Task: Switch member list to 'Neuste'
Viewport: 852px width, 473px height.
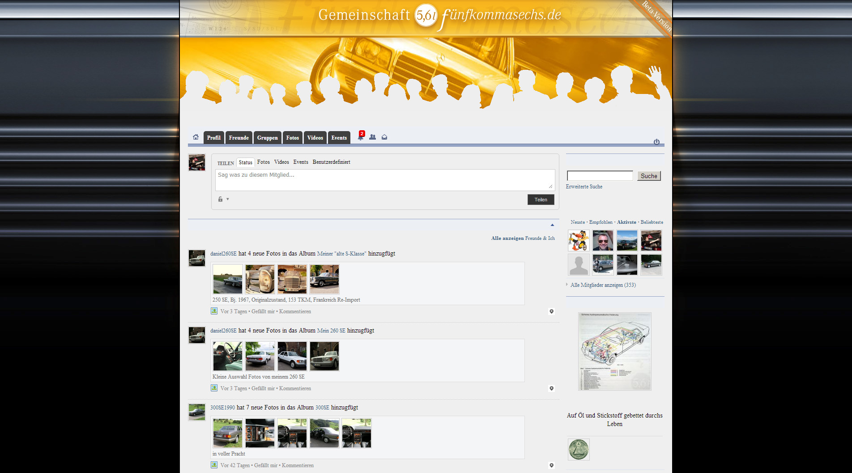Action: point(577,222)
